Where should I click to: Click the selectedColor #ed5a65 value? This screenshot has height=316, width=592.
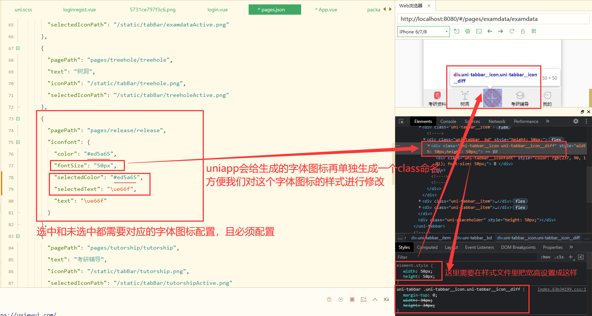click(125, 177)
